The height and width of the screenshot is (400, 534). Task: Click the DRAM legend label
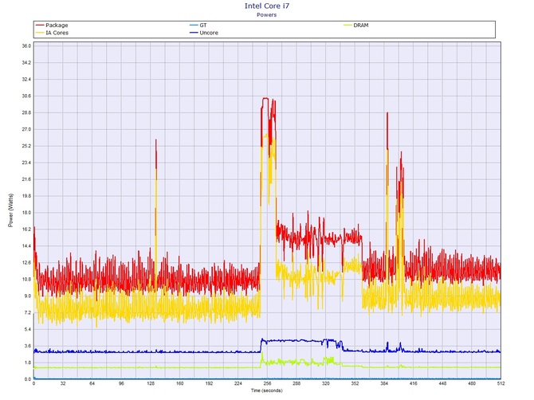coord(361,25)
